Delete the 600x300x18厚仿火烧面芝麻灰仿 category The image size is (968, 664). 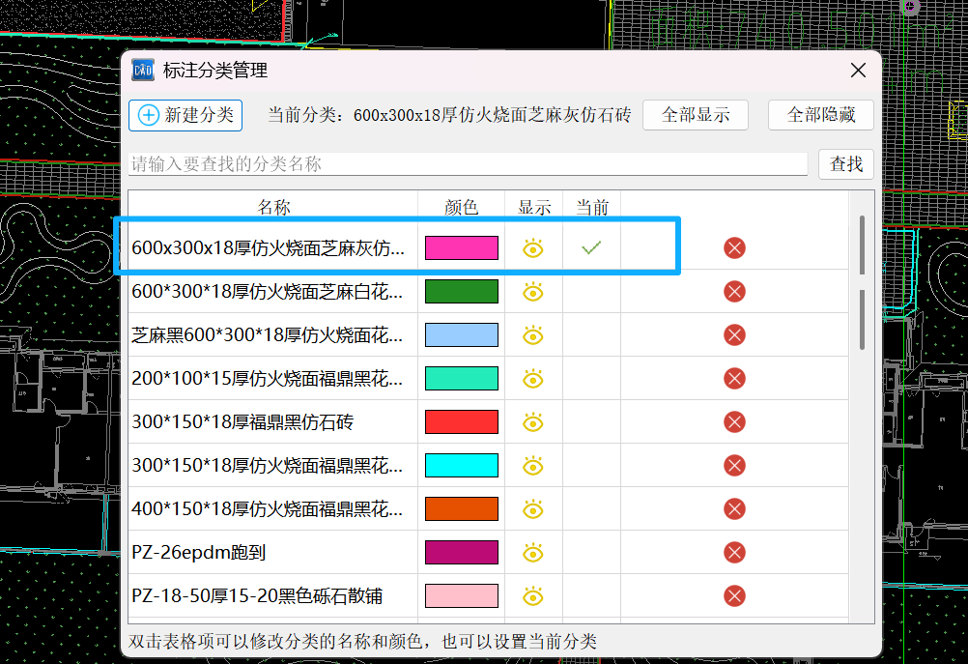coord(734,248)
